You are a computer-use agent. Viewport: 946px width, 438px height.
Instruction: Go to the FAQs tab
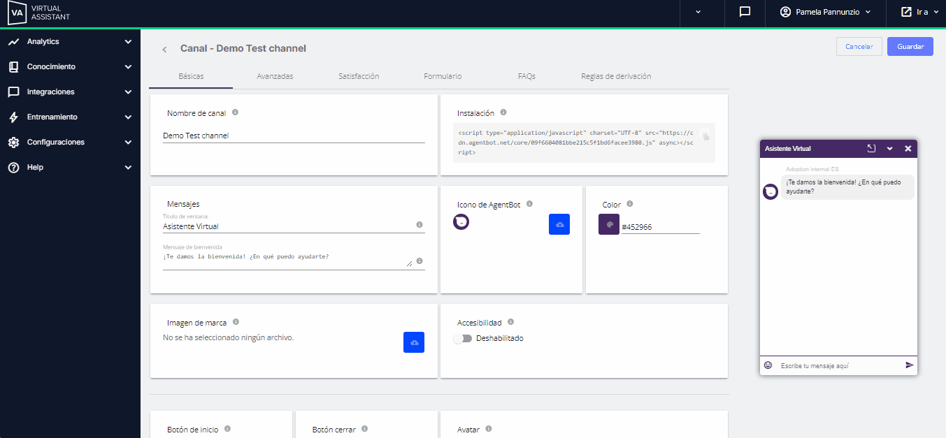[x=526, y=76]
